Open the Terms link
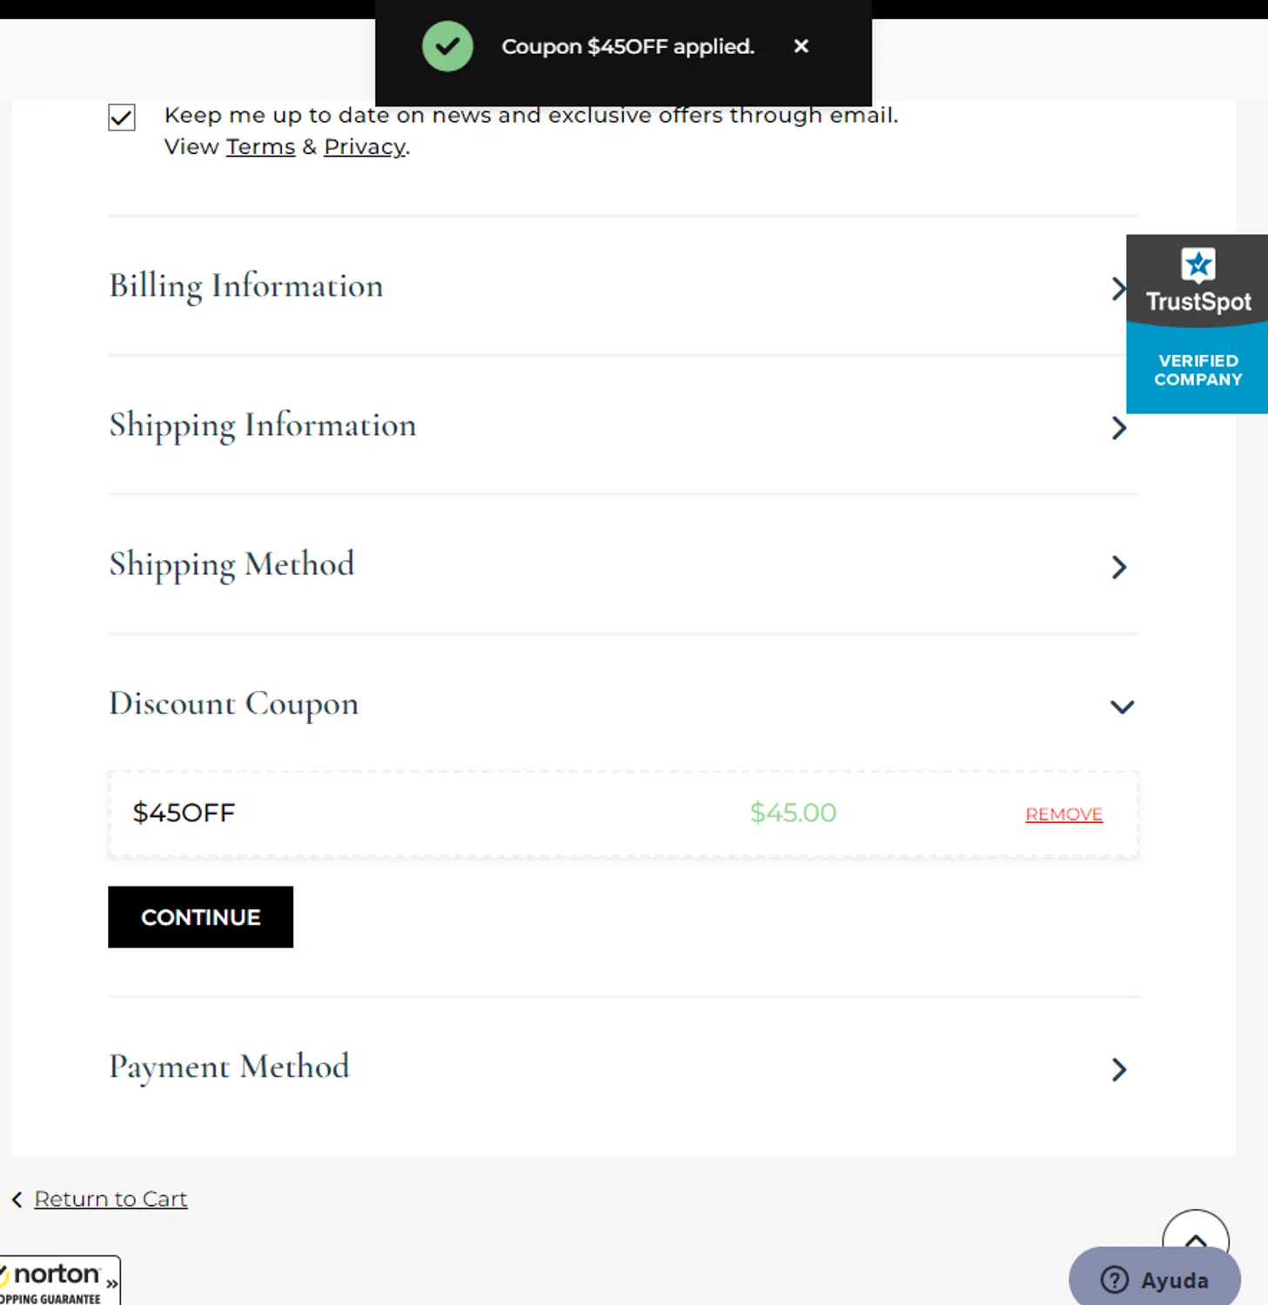1268x1305 pixels. [261, 147]
